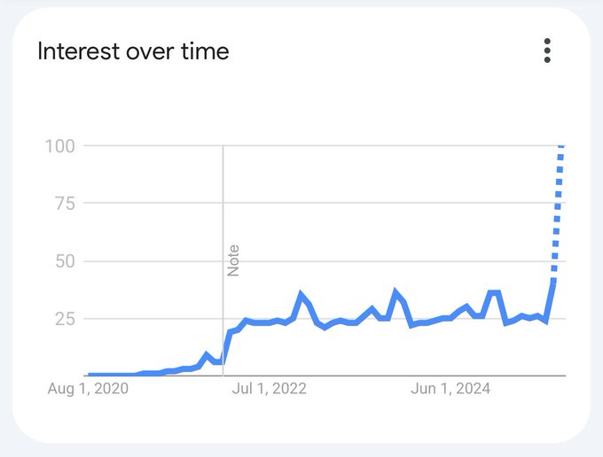Click the plateau peak after Jun 2024

tap(494, 293)
